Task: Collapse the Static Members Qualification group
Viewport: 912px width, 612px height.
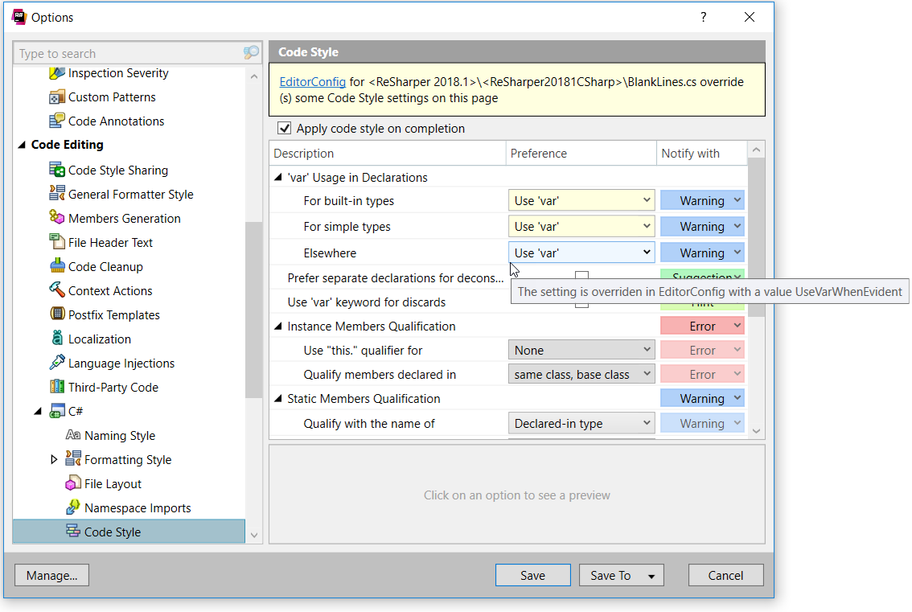Action: point(278,399)
